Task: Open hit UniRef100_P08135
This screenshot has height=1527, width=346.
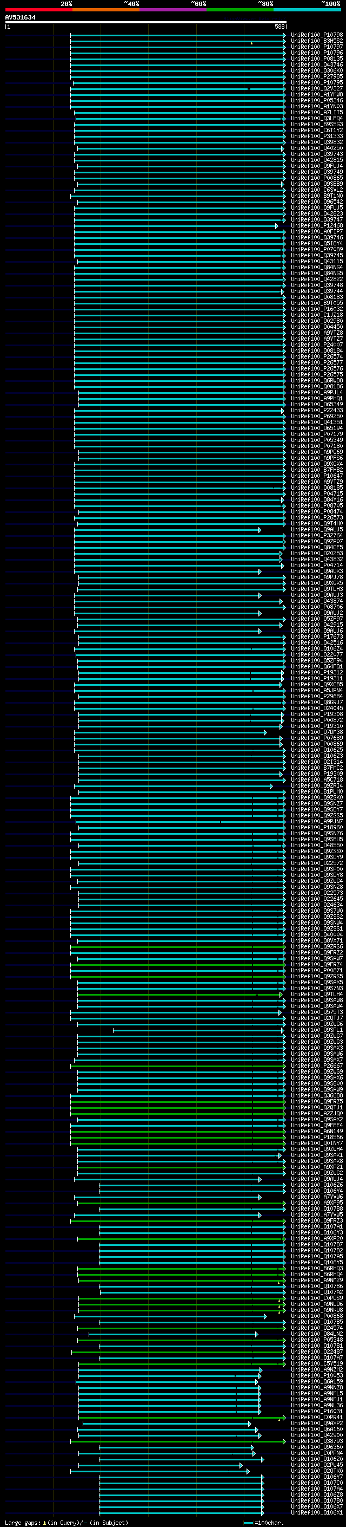Action: 317,59
